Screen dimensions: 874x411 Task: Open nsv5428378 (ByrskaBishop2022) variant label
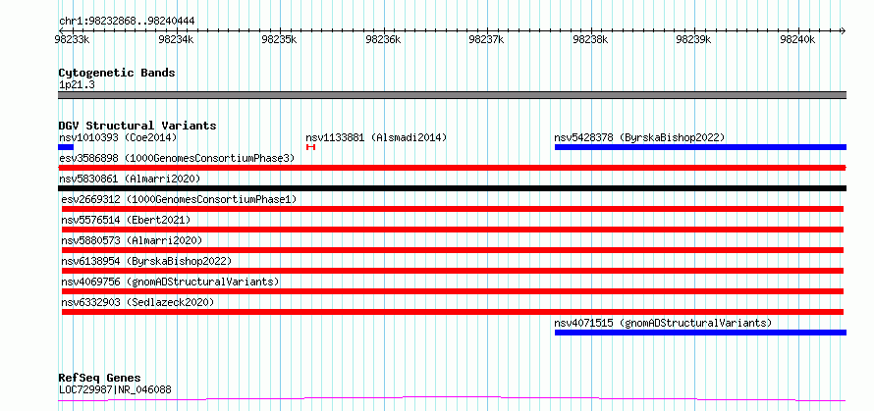[639, 137]
